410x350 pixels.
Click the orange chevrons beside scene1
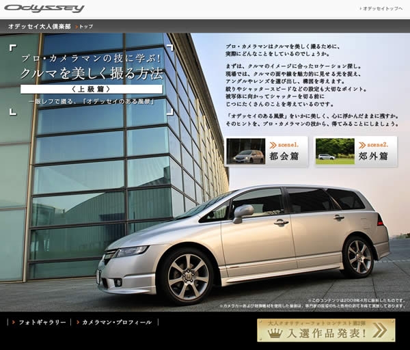[x=273, y=145]
